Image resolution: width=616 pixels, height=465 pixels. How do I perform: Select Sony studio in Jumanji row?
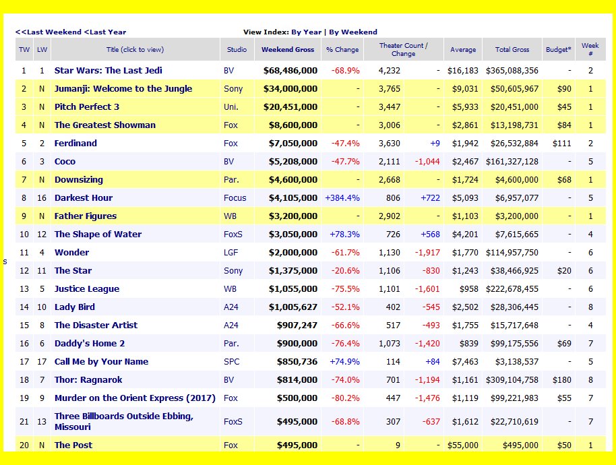(x=233, y=89)
